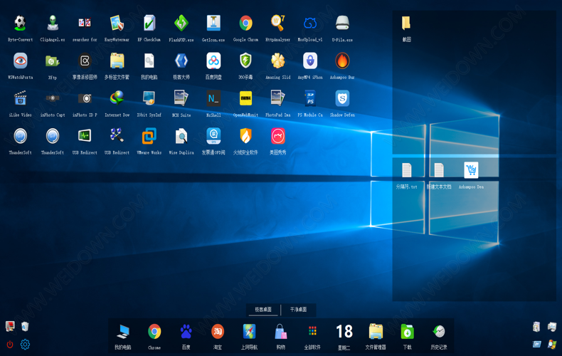The height and width of the screenshot is (356, 562).
Task: Open 上网导航 compass in dock
Action: 249,332
